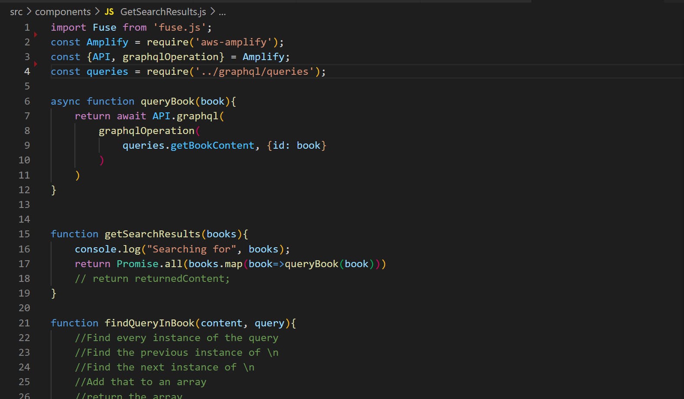The image size is (684, 399).
Task: Click the 'async' keyword on line 6
Action: pyautogui.click(x=65, y=101)
